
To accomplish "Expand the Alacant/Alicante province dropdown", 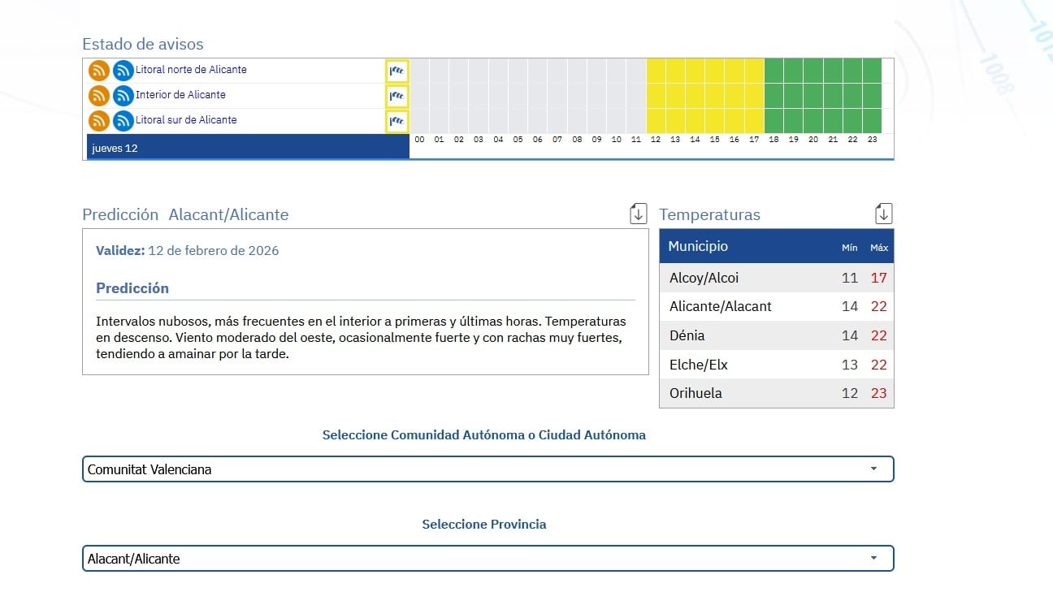I will coord(487,559).
